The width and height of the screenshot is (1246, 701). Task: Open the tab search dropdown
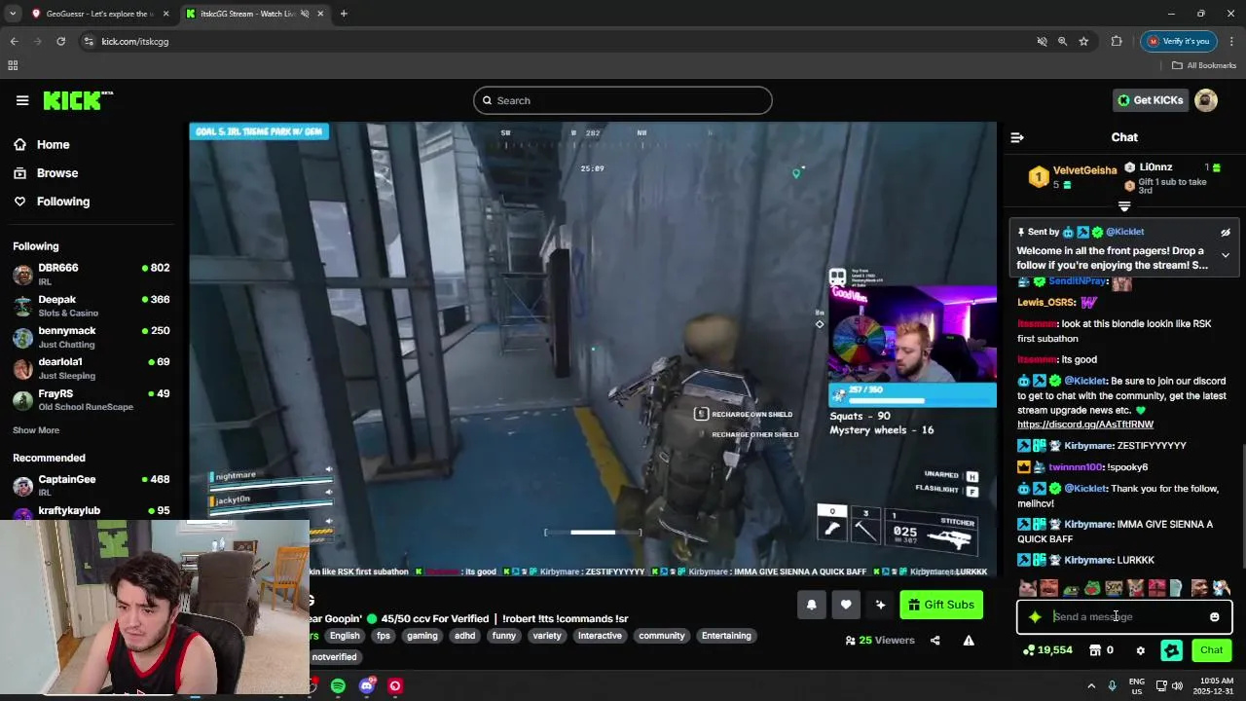coord(12,14)
